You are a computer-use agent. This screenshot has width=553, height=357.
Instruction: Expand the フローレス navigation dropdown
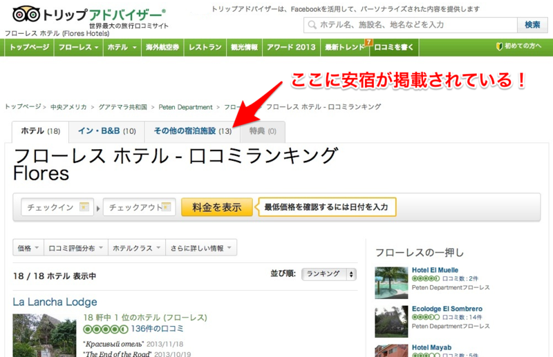point(78,47)
